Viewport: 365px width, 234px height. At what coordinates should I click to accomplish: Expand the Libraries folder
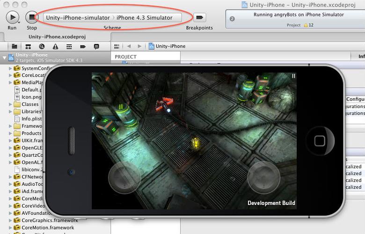(10, 111)
